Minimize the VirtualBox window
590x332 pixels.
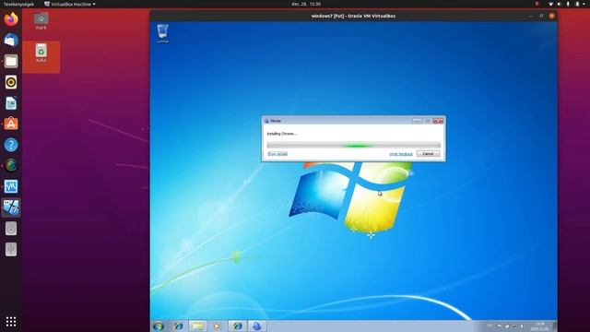pyautogui.click(x=531, y=16)
